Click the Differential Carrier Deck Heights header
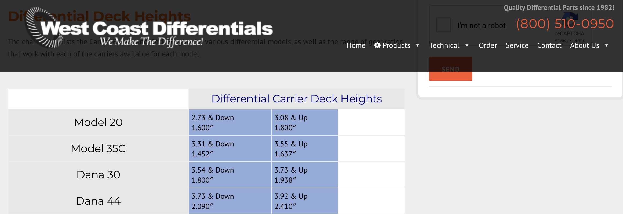 [x=296, y=99]
